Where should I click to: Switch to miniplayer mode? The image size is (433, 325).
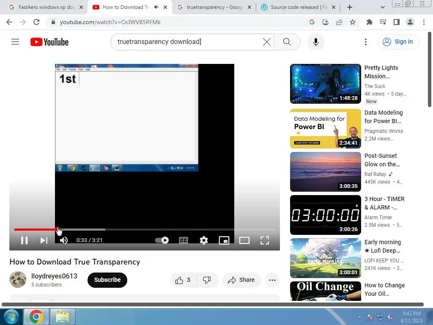[x=224, y=240]
